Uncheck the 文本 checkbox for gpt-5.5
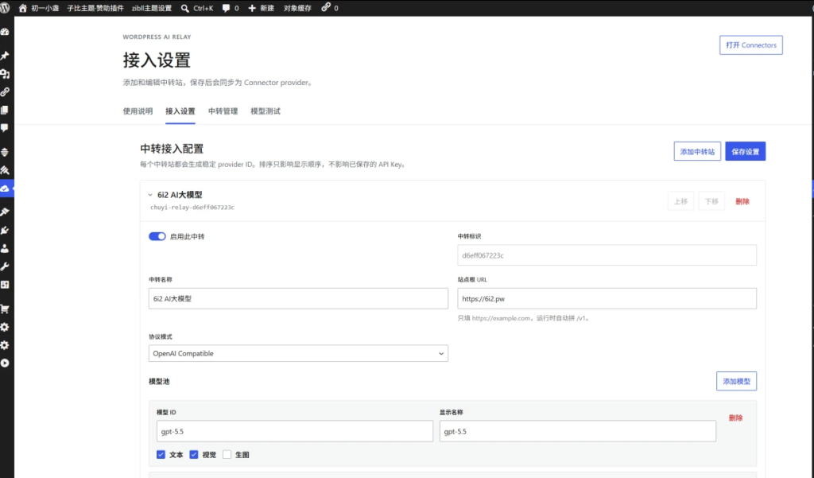This screenshot has height=478, width=814. click(x=161, y=455)
